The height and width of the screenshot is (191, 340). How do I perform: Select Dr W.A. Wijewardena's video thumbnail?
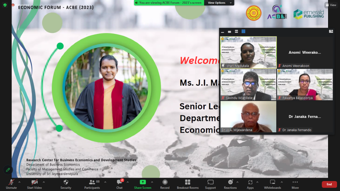pyautogui.click(x=248, y=117)
